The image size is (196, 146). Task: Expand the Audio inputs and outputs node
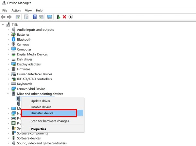[8, 30]
